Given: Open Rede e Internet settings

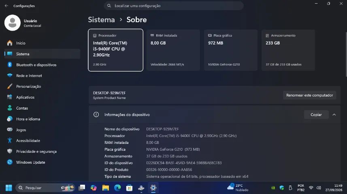Looking at the screenshot, I should click(x=42, y=76).
